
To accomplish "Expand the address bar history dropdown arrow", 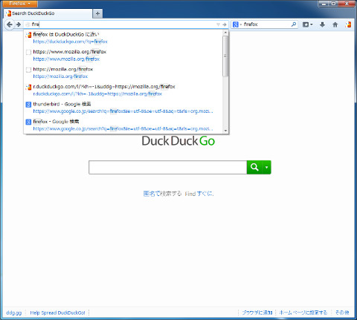I will click(x=218, y=25).
